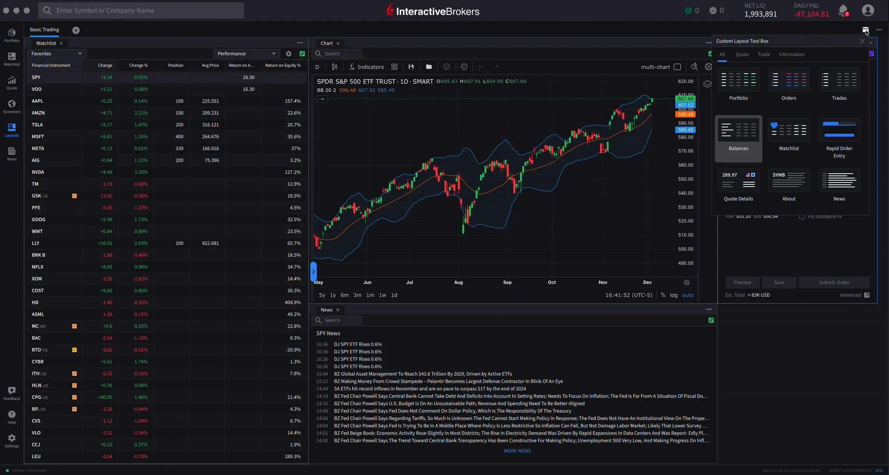Click the MORE NEWS link
This screenshot has height=475, width=889.
pyautogui.click(x=517, y=451)
